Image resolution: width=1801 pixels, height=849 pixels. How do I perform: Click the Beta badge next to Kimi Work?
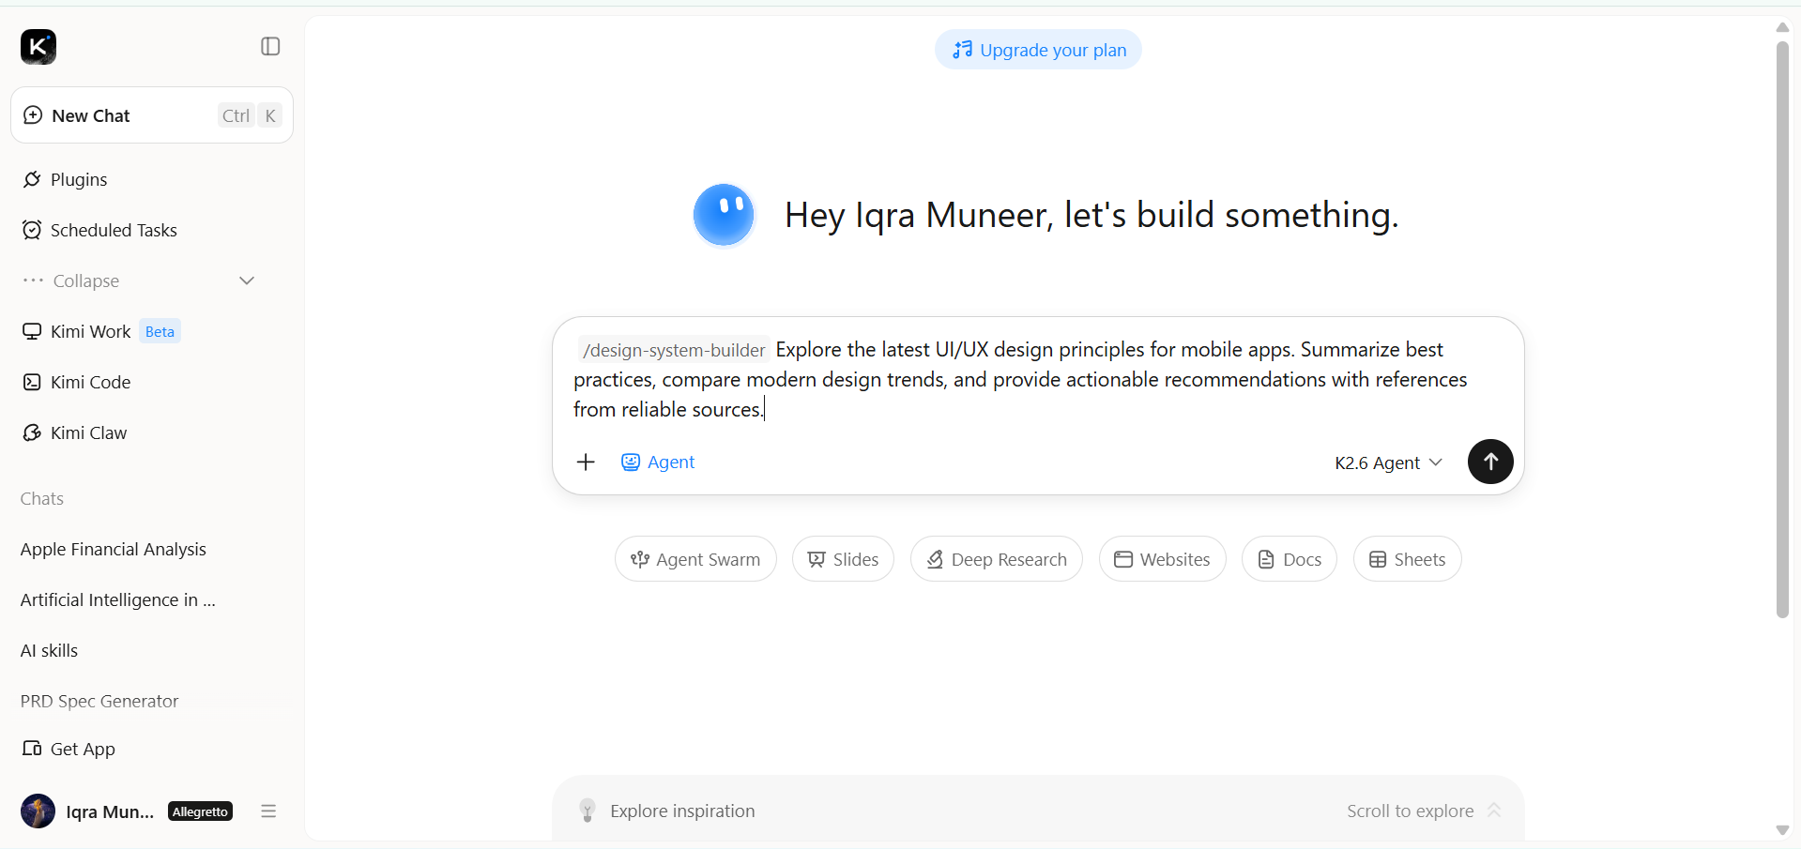click(x=160, y=331)
